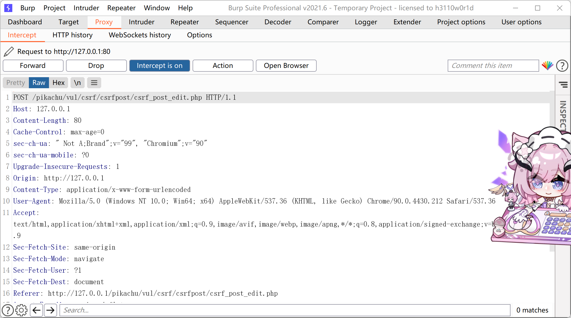
Task: Open the search help question icon
Action: [x=8, y=310]
